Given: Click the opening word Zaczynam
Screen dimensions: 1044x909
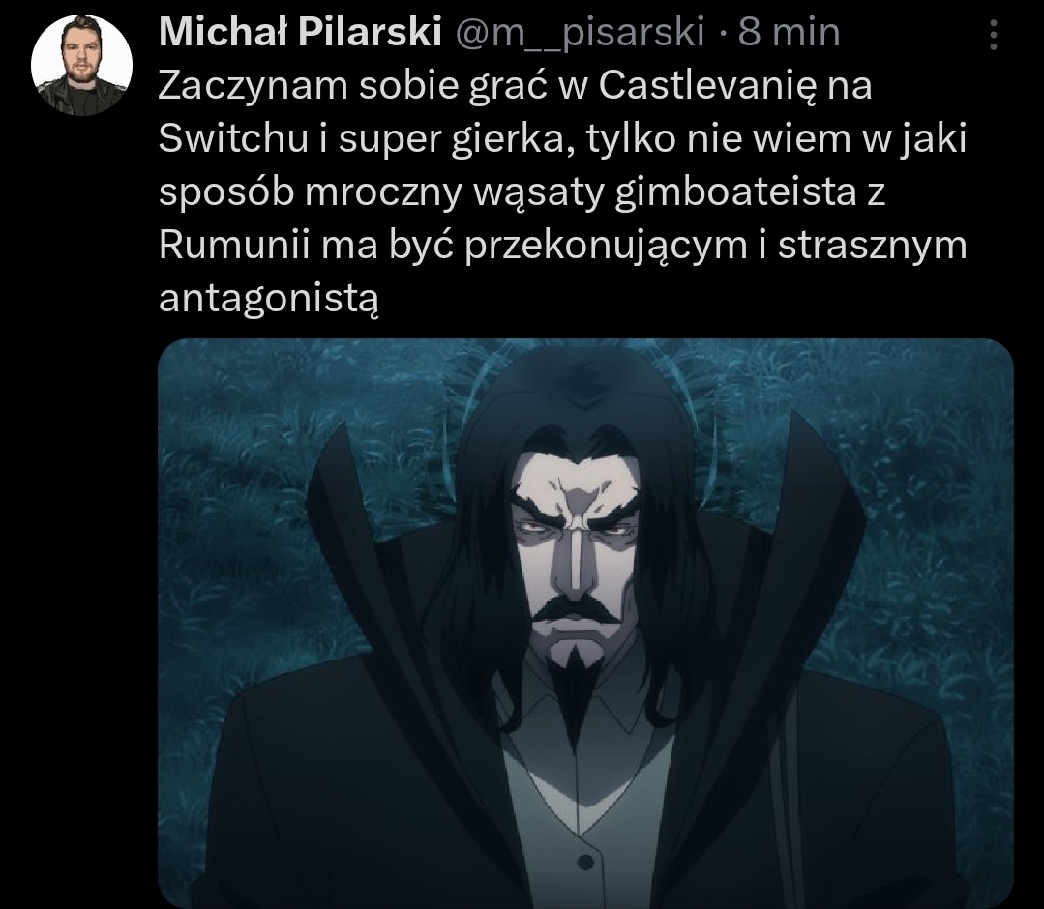Looking at the screenshot, I should [x=254, y=86].
